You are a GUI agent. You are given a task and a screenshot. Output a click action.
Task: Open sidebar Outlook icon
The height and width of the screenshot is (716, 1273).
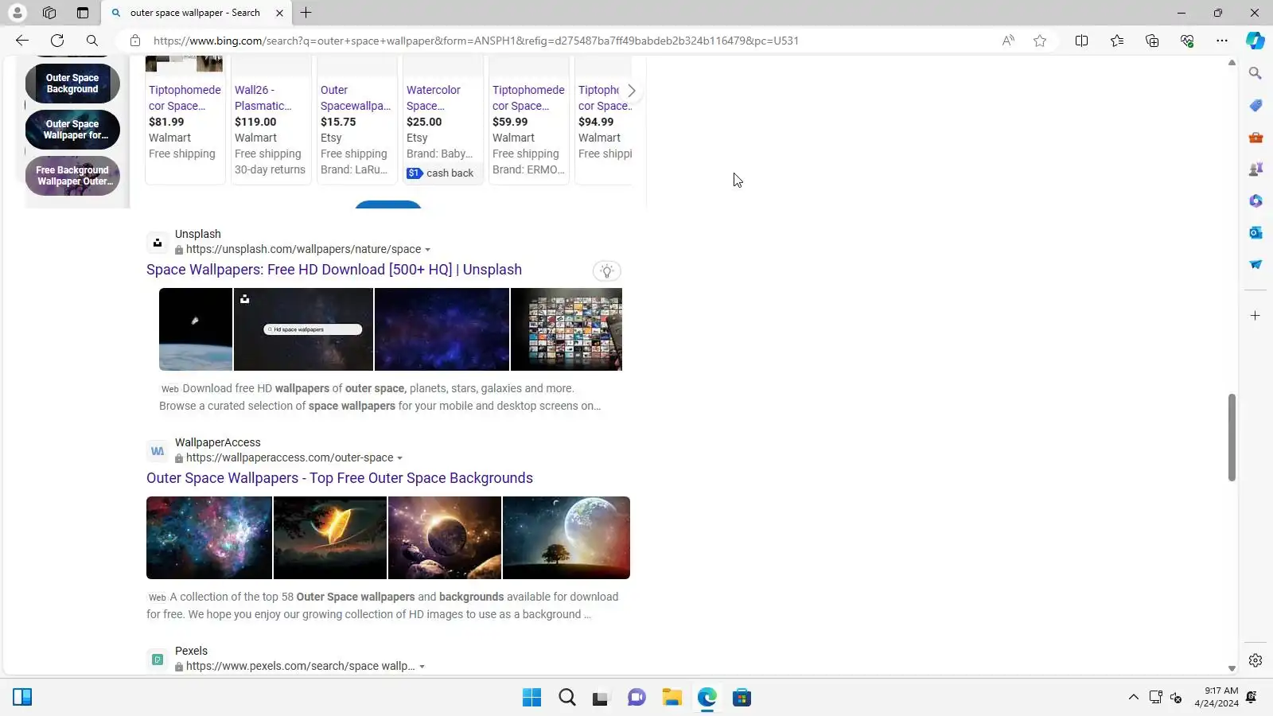[x=1255, y=232]
